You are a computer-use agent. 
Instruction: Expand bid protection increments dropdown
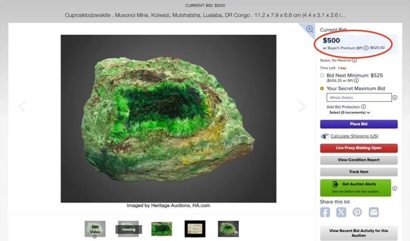350,112
